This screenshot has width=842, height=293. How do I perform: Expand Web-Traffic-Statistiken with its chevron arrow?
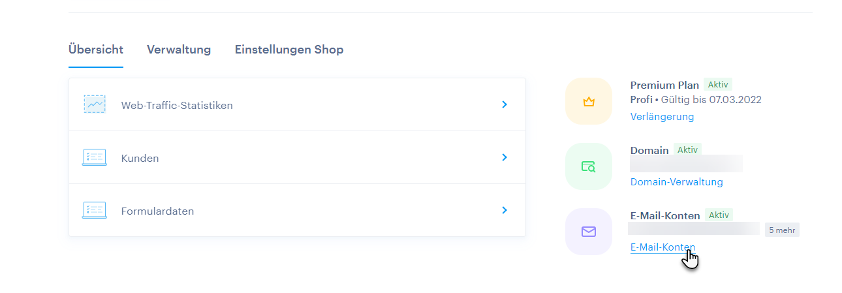tap(504, 104)
